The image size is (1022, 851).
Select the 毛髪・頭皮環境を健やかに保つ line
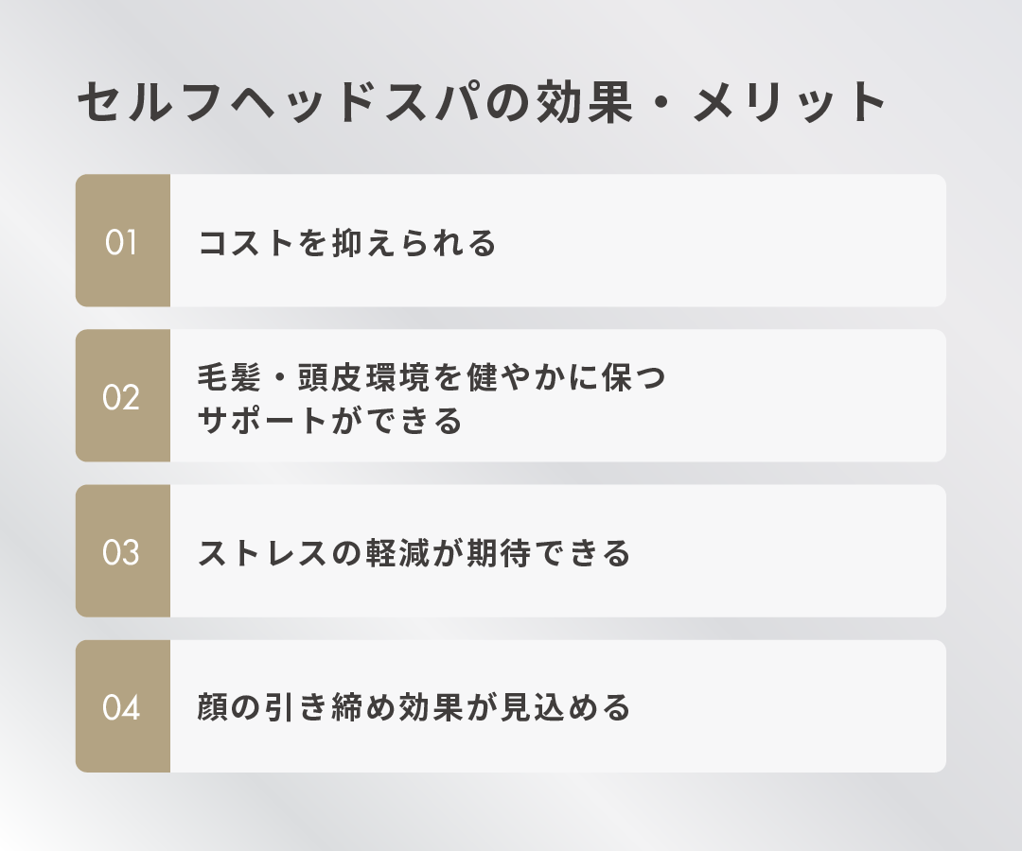[432, 377]
